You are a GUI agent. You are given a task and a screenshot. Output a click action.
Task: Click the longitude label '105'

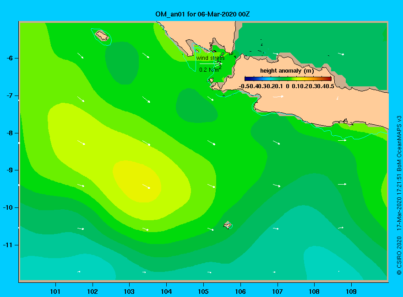203,292
